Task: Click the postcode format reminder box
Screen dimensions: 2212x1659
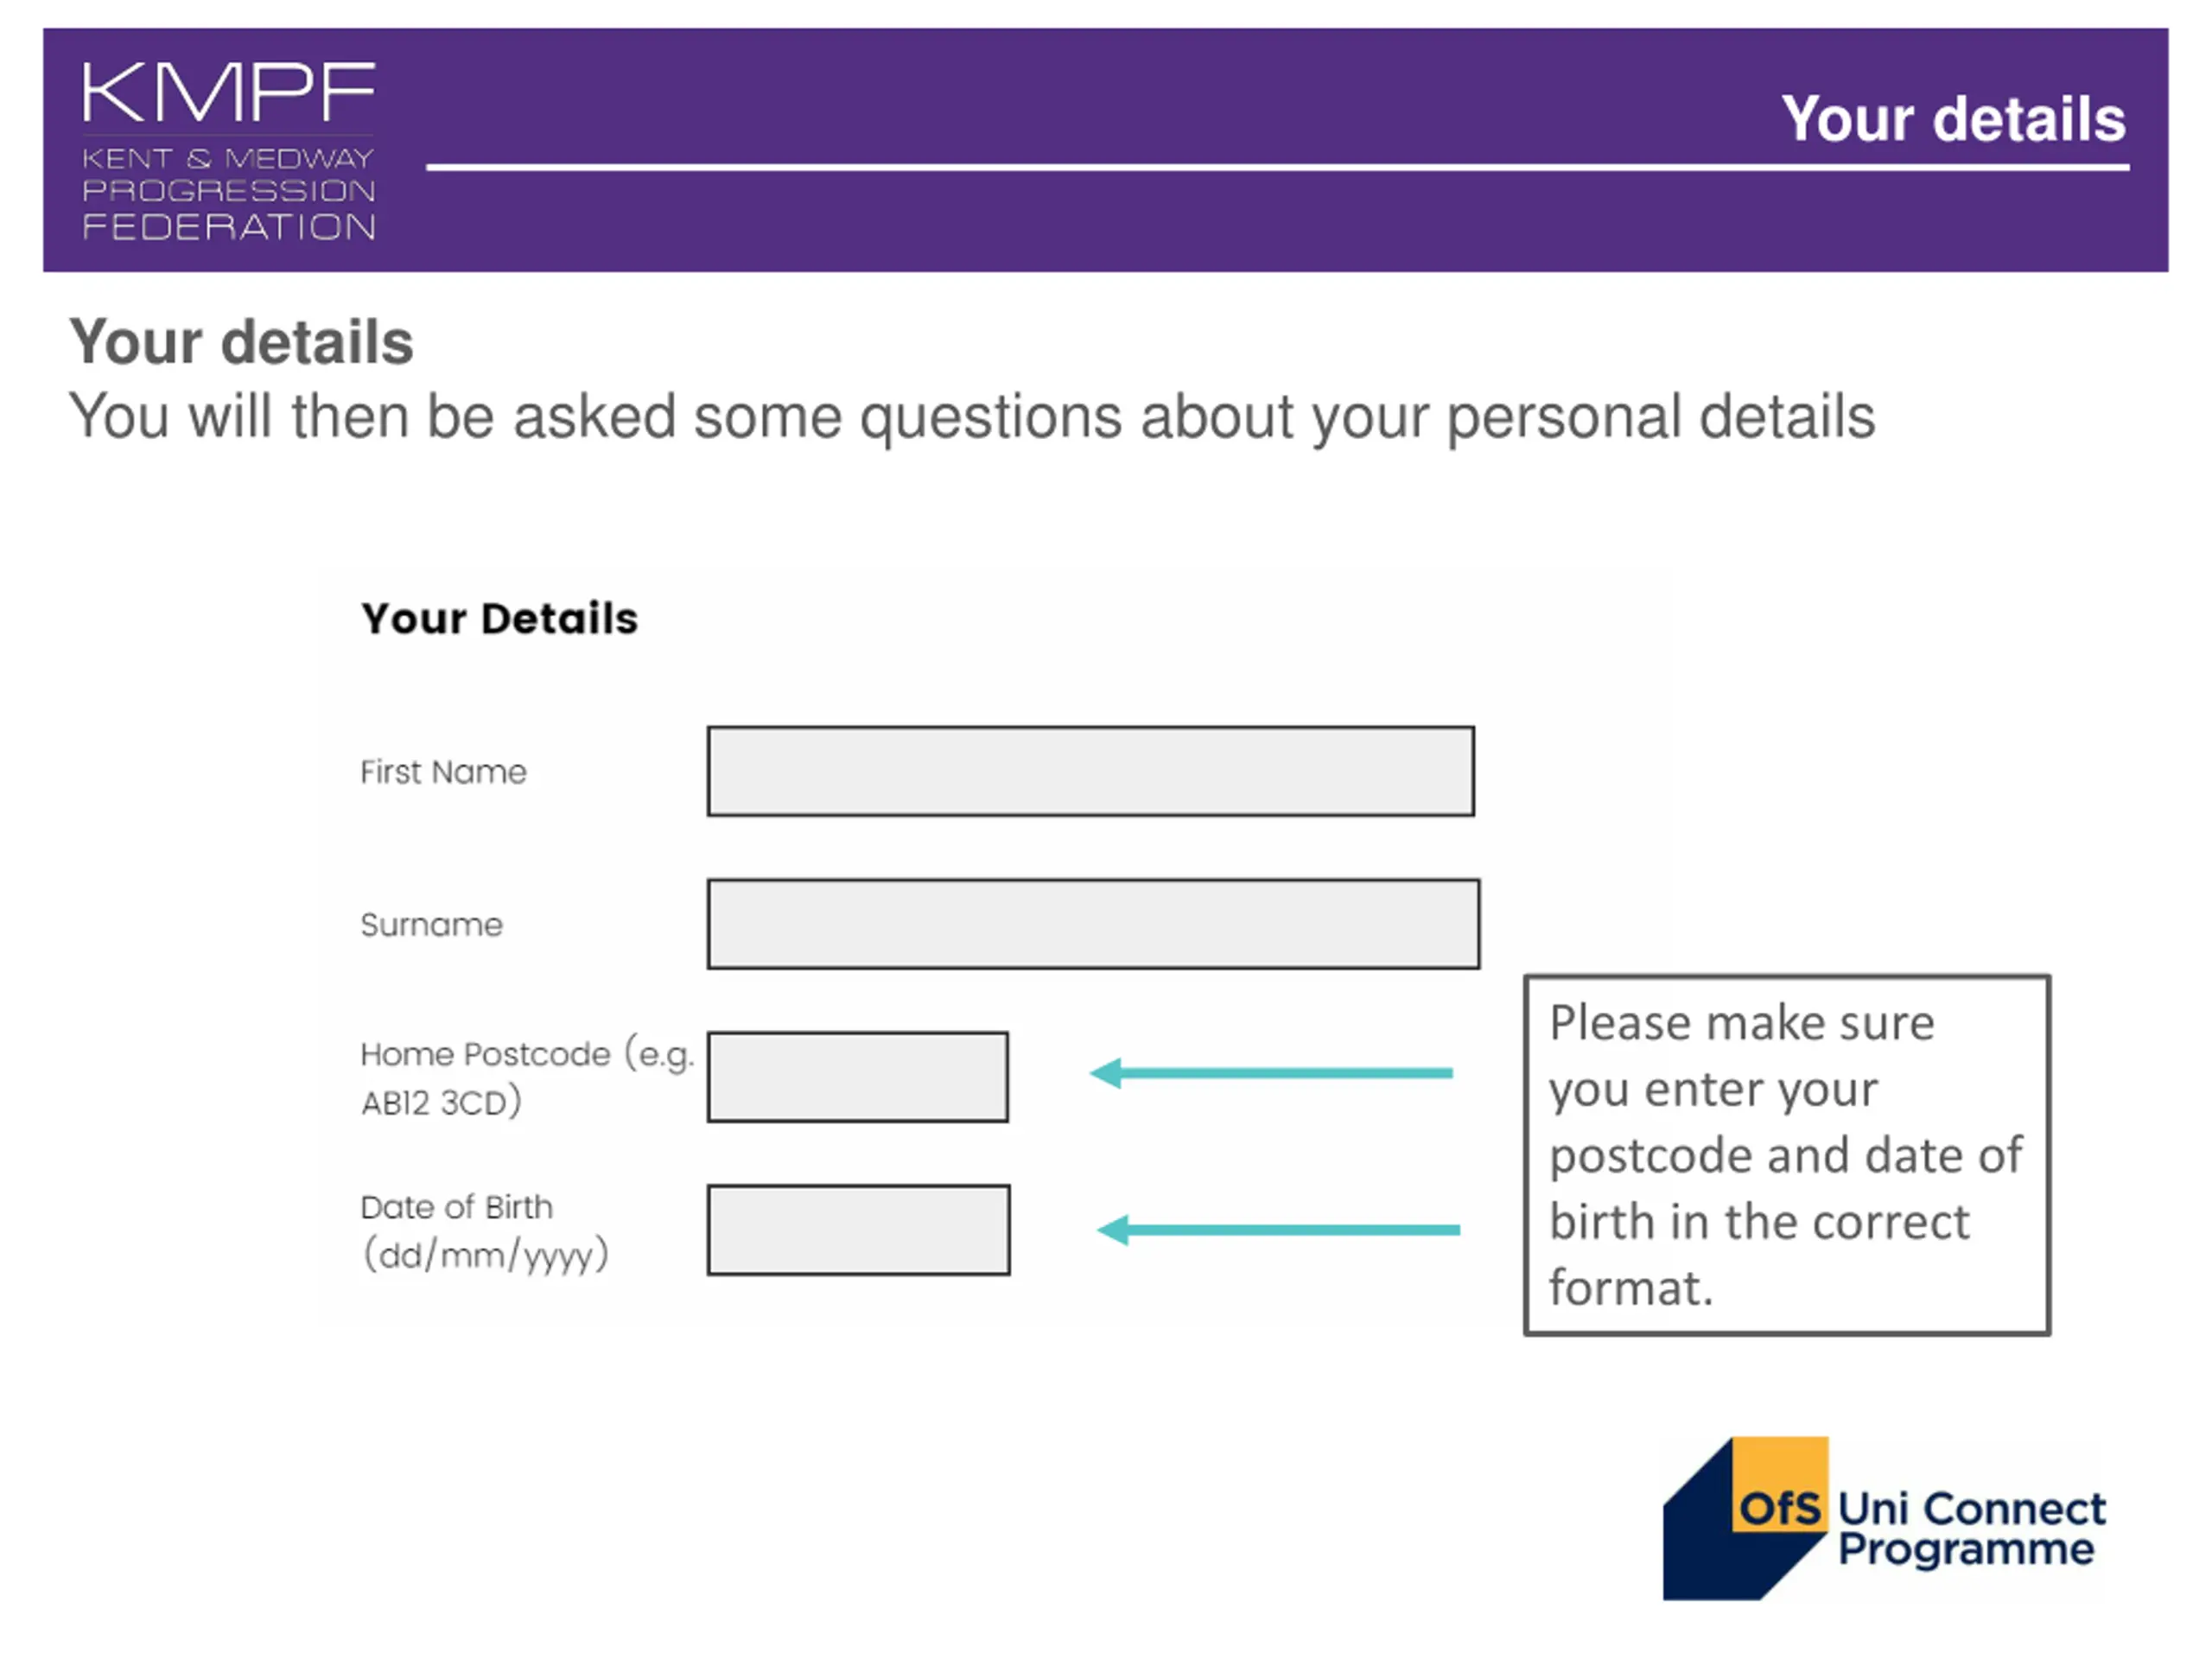Action: 1787,1155
